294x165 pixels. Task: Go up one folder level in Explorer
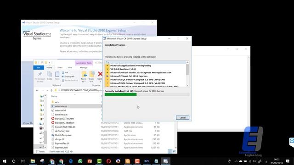click(x=51, y=90)
